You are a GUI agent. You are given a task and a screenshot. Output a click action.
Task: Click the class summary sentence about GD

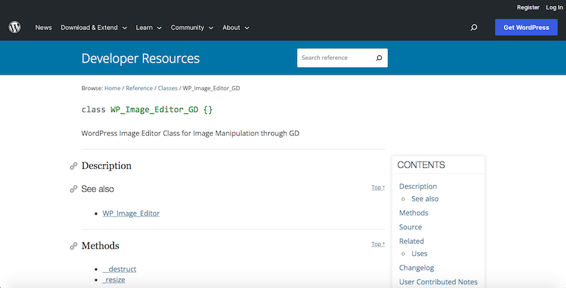click(190, 133)
